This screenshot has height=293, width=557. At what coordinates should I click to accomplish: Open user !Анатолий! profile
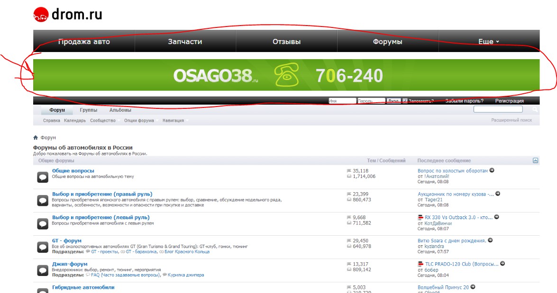coord(437,176)
